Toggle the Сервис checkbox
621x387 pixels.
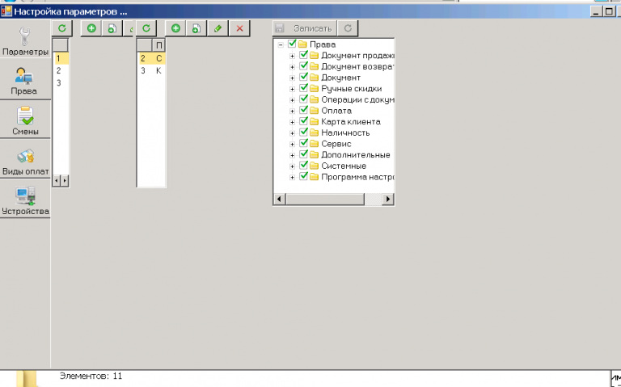pyautogui.click(x=303, y=143)
